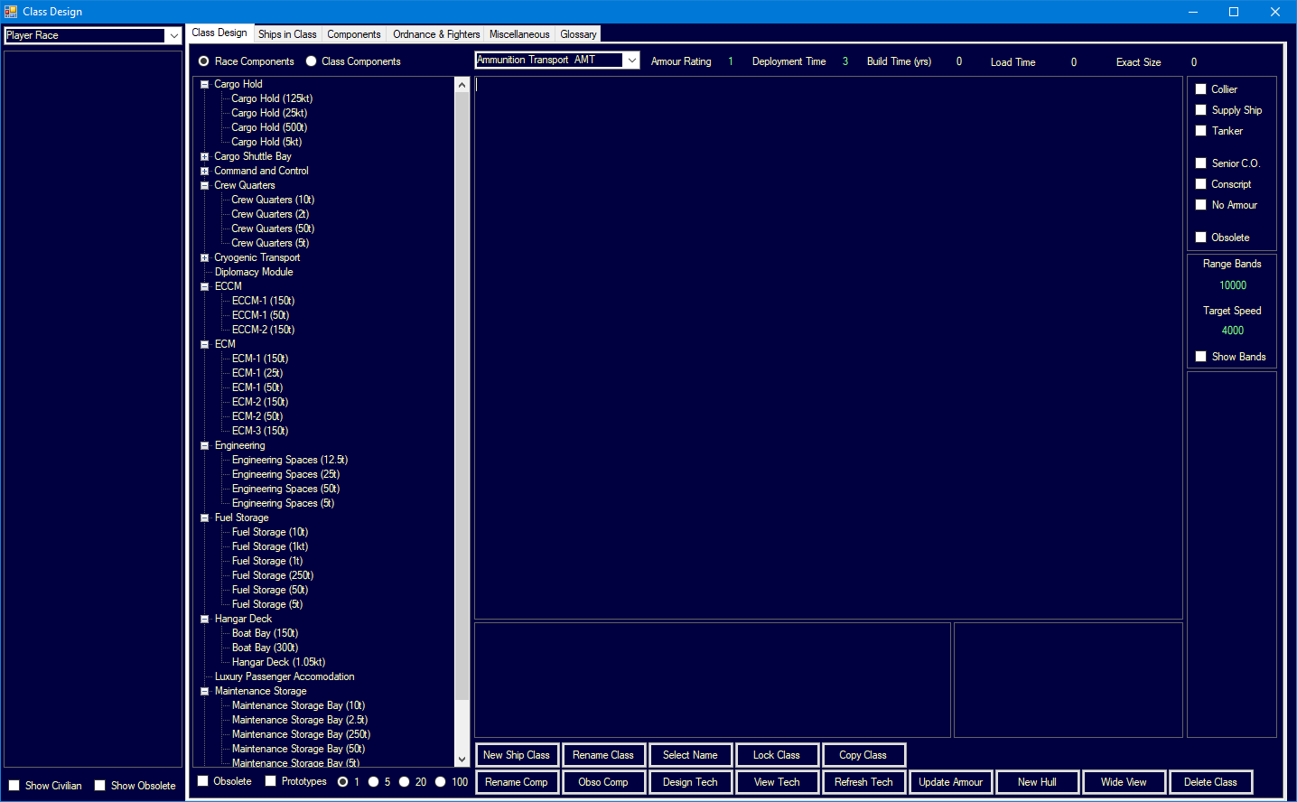This screenshot has width=1297, height=802.
Task: Click the Rename Comp button
Action: [x=517, y=782]
